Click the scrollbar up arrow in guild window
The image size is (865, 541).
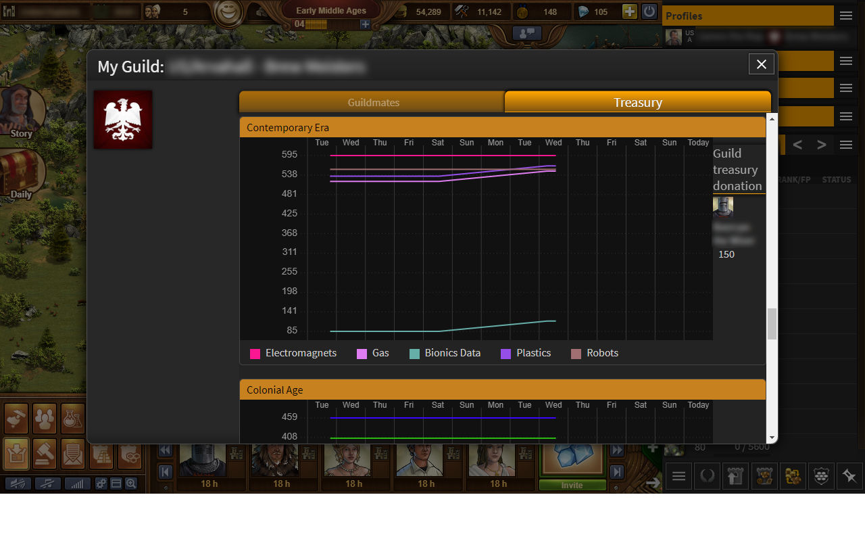[772, 118]
